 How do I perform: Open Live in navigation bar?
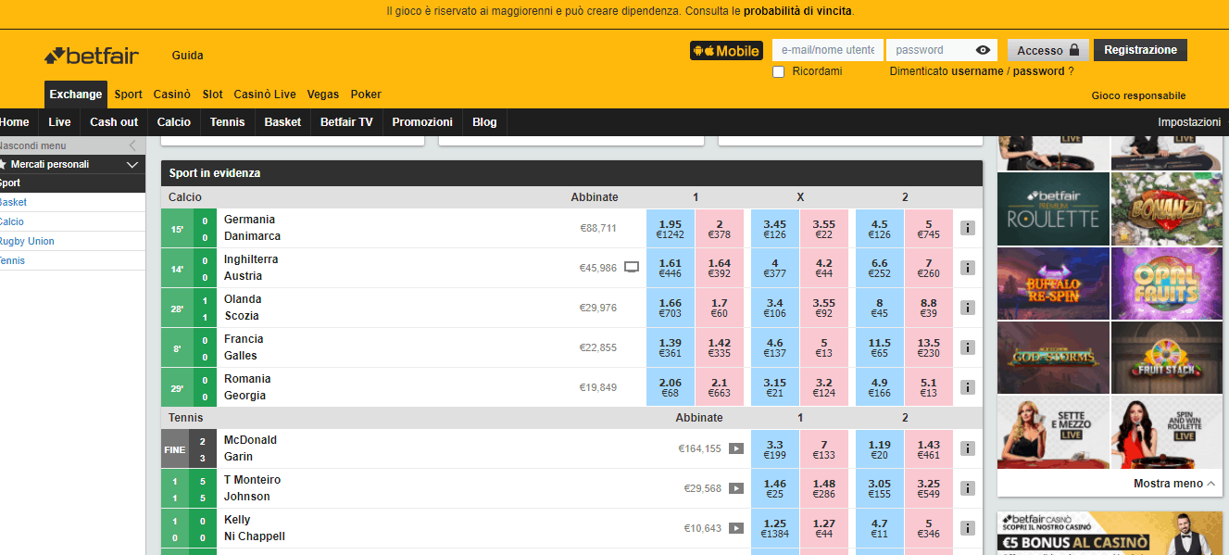[59, 122]
